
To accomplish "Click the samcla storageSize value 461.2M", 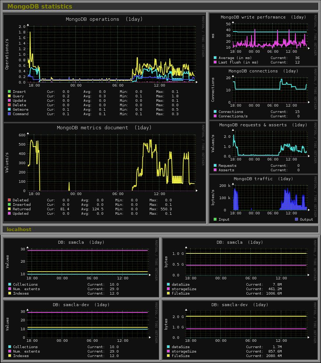I will [275, 289].
